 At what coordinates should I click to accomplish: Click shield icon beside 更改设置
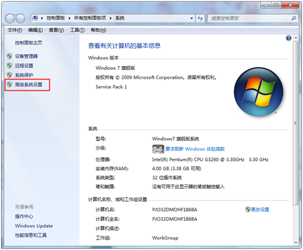click(248, 209)
